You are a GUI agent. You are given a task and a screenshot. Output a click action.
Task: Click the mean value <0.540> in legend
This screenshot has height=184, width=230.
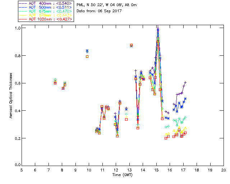pyautogui.click(x=64, y=3)
